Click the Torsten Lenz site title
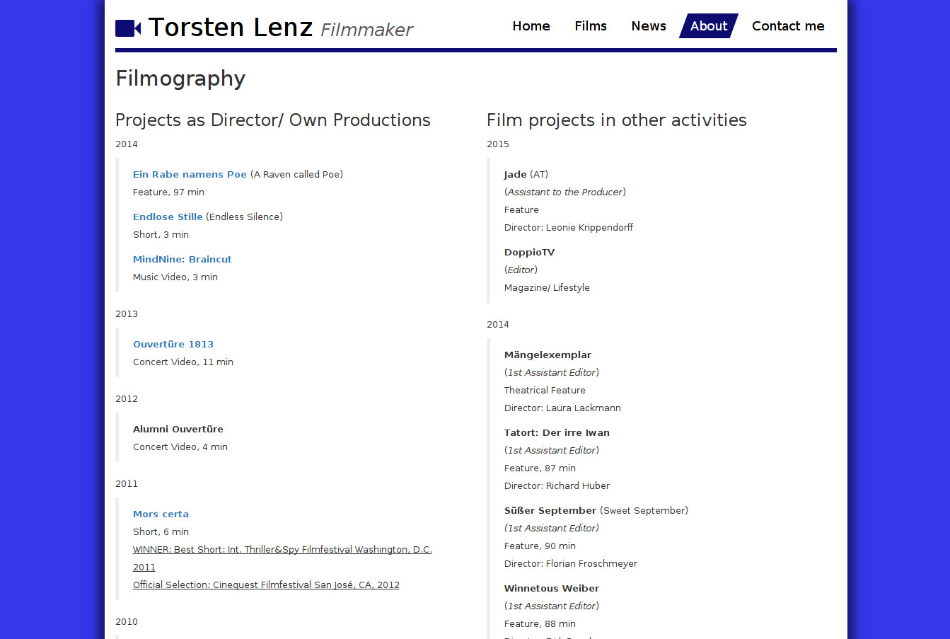The height and width of the screenshot is (639, 950). coord(231,28)
